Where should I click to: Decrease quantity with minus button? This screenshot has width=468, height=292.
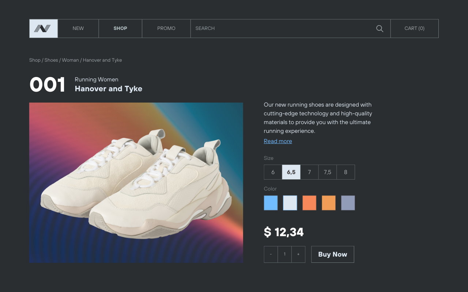point(271,254)
